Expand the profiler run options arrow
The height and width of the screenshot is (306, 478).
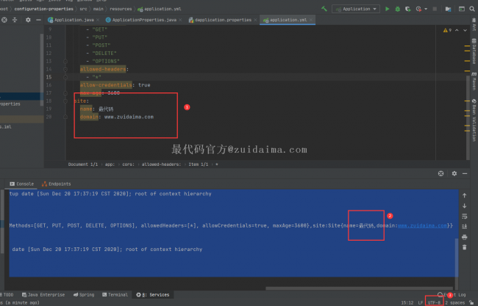coord(427,9)
